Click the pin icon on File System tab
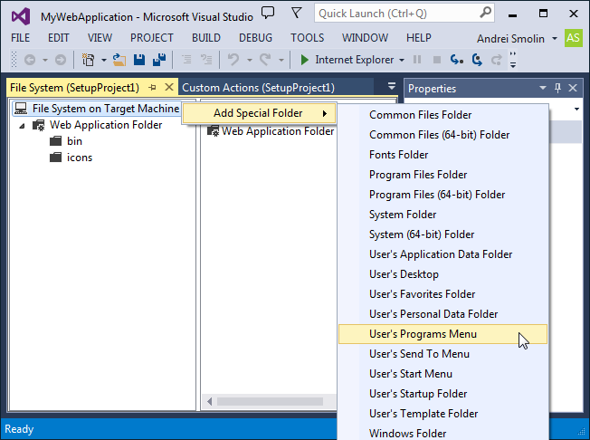The height and width of the screenshot is (440, 590). pos(152,88)
